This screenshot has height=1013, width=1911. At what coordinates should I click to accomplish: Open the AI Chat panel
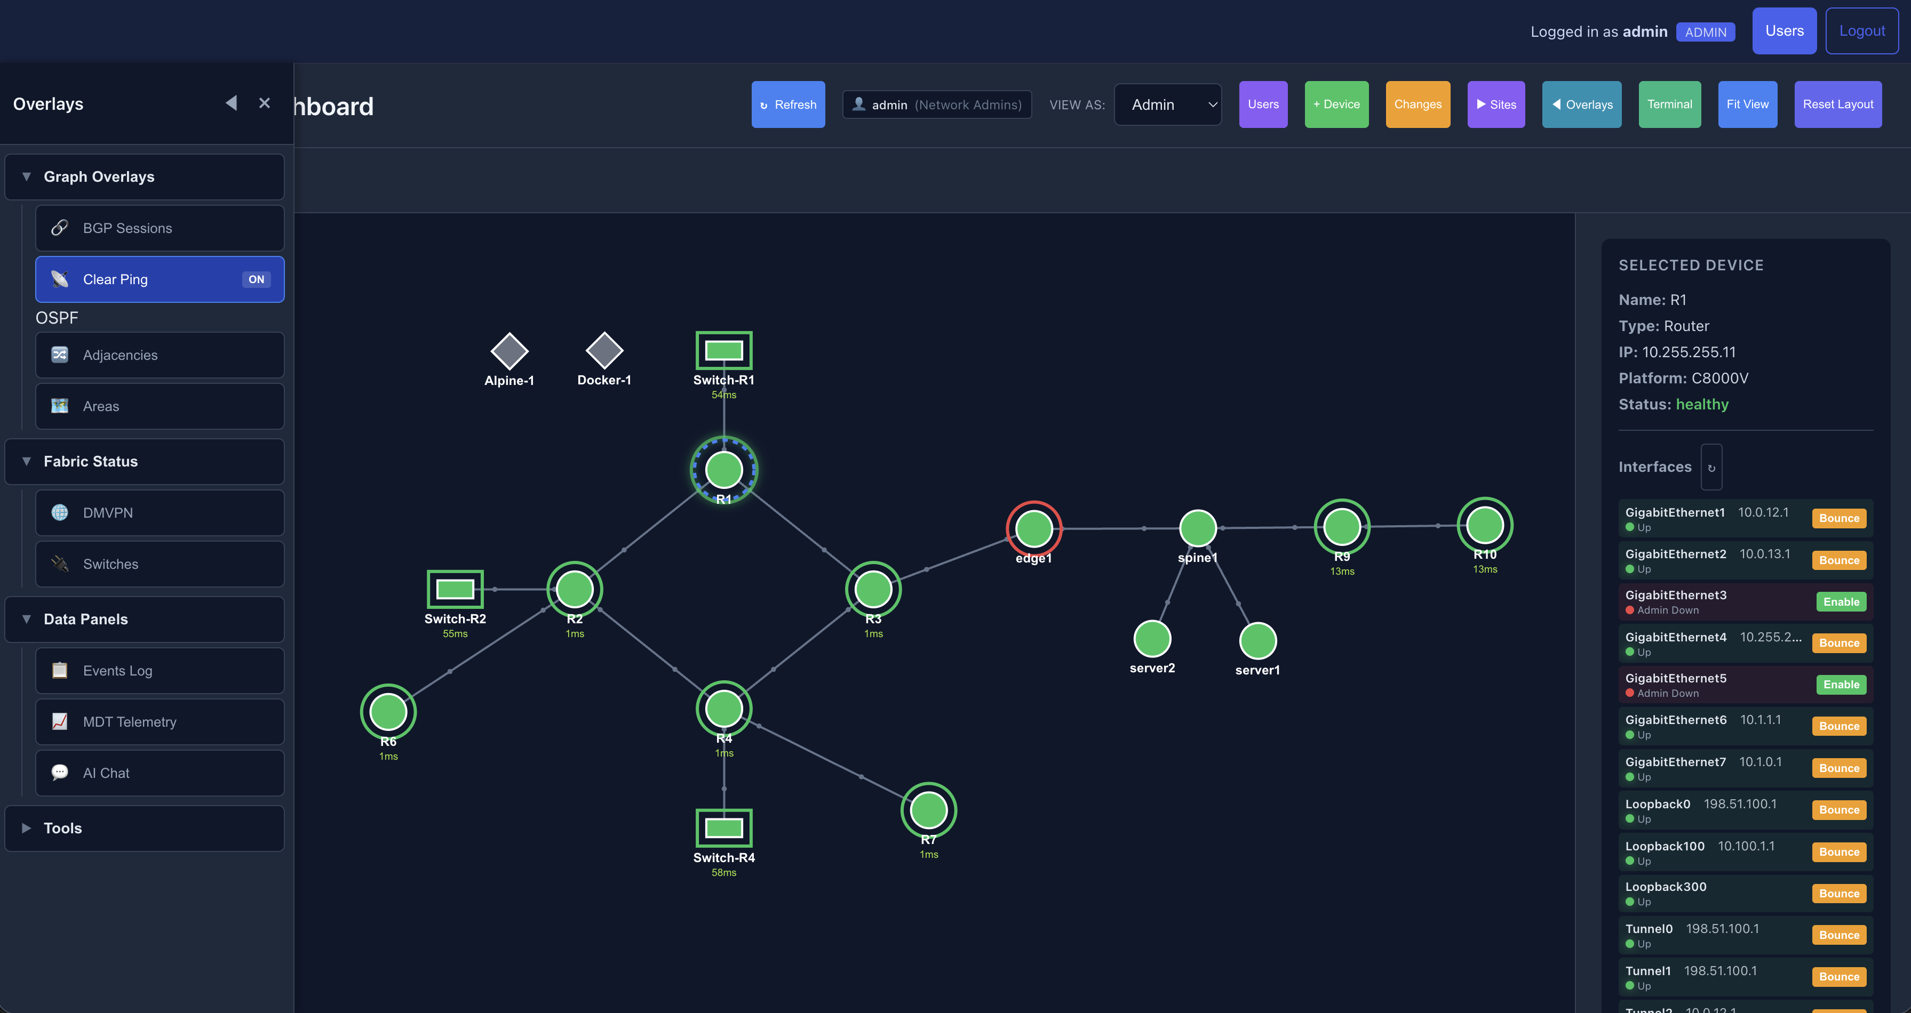[x=160, y=774]
